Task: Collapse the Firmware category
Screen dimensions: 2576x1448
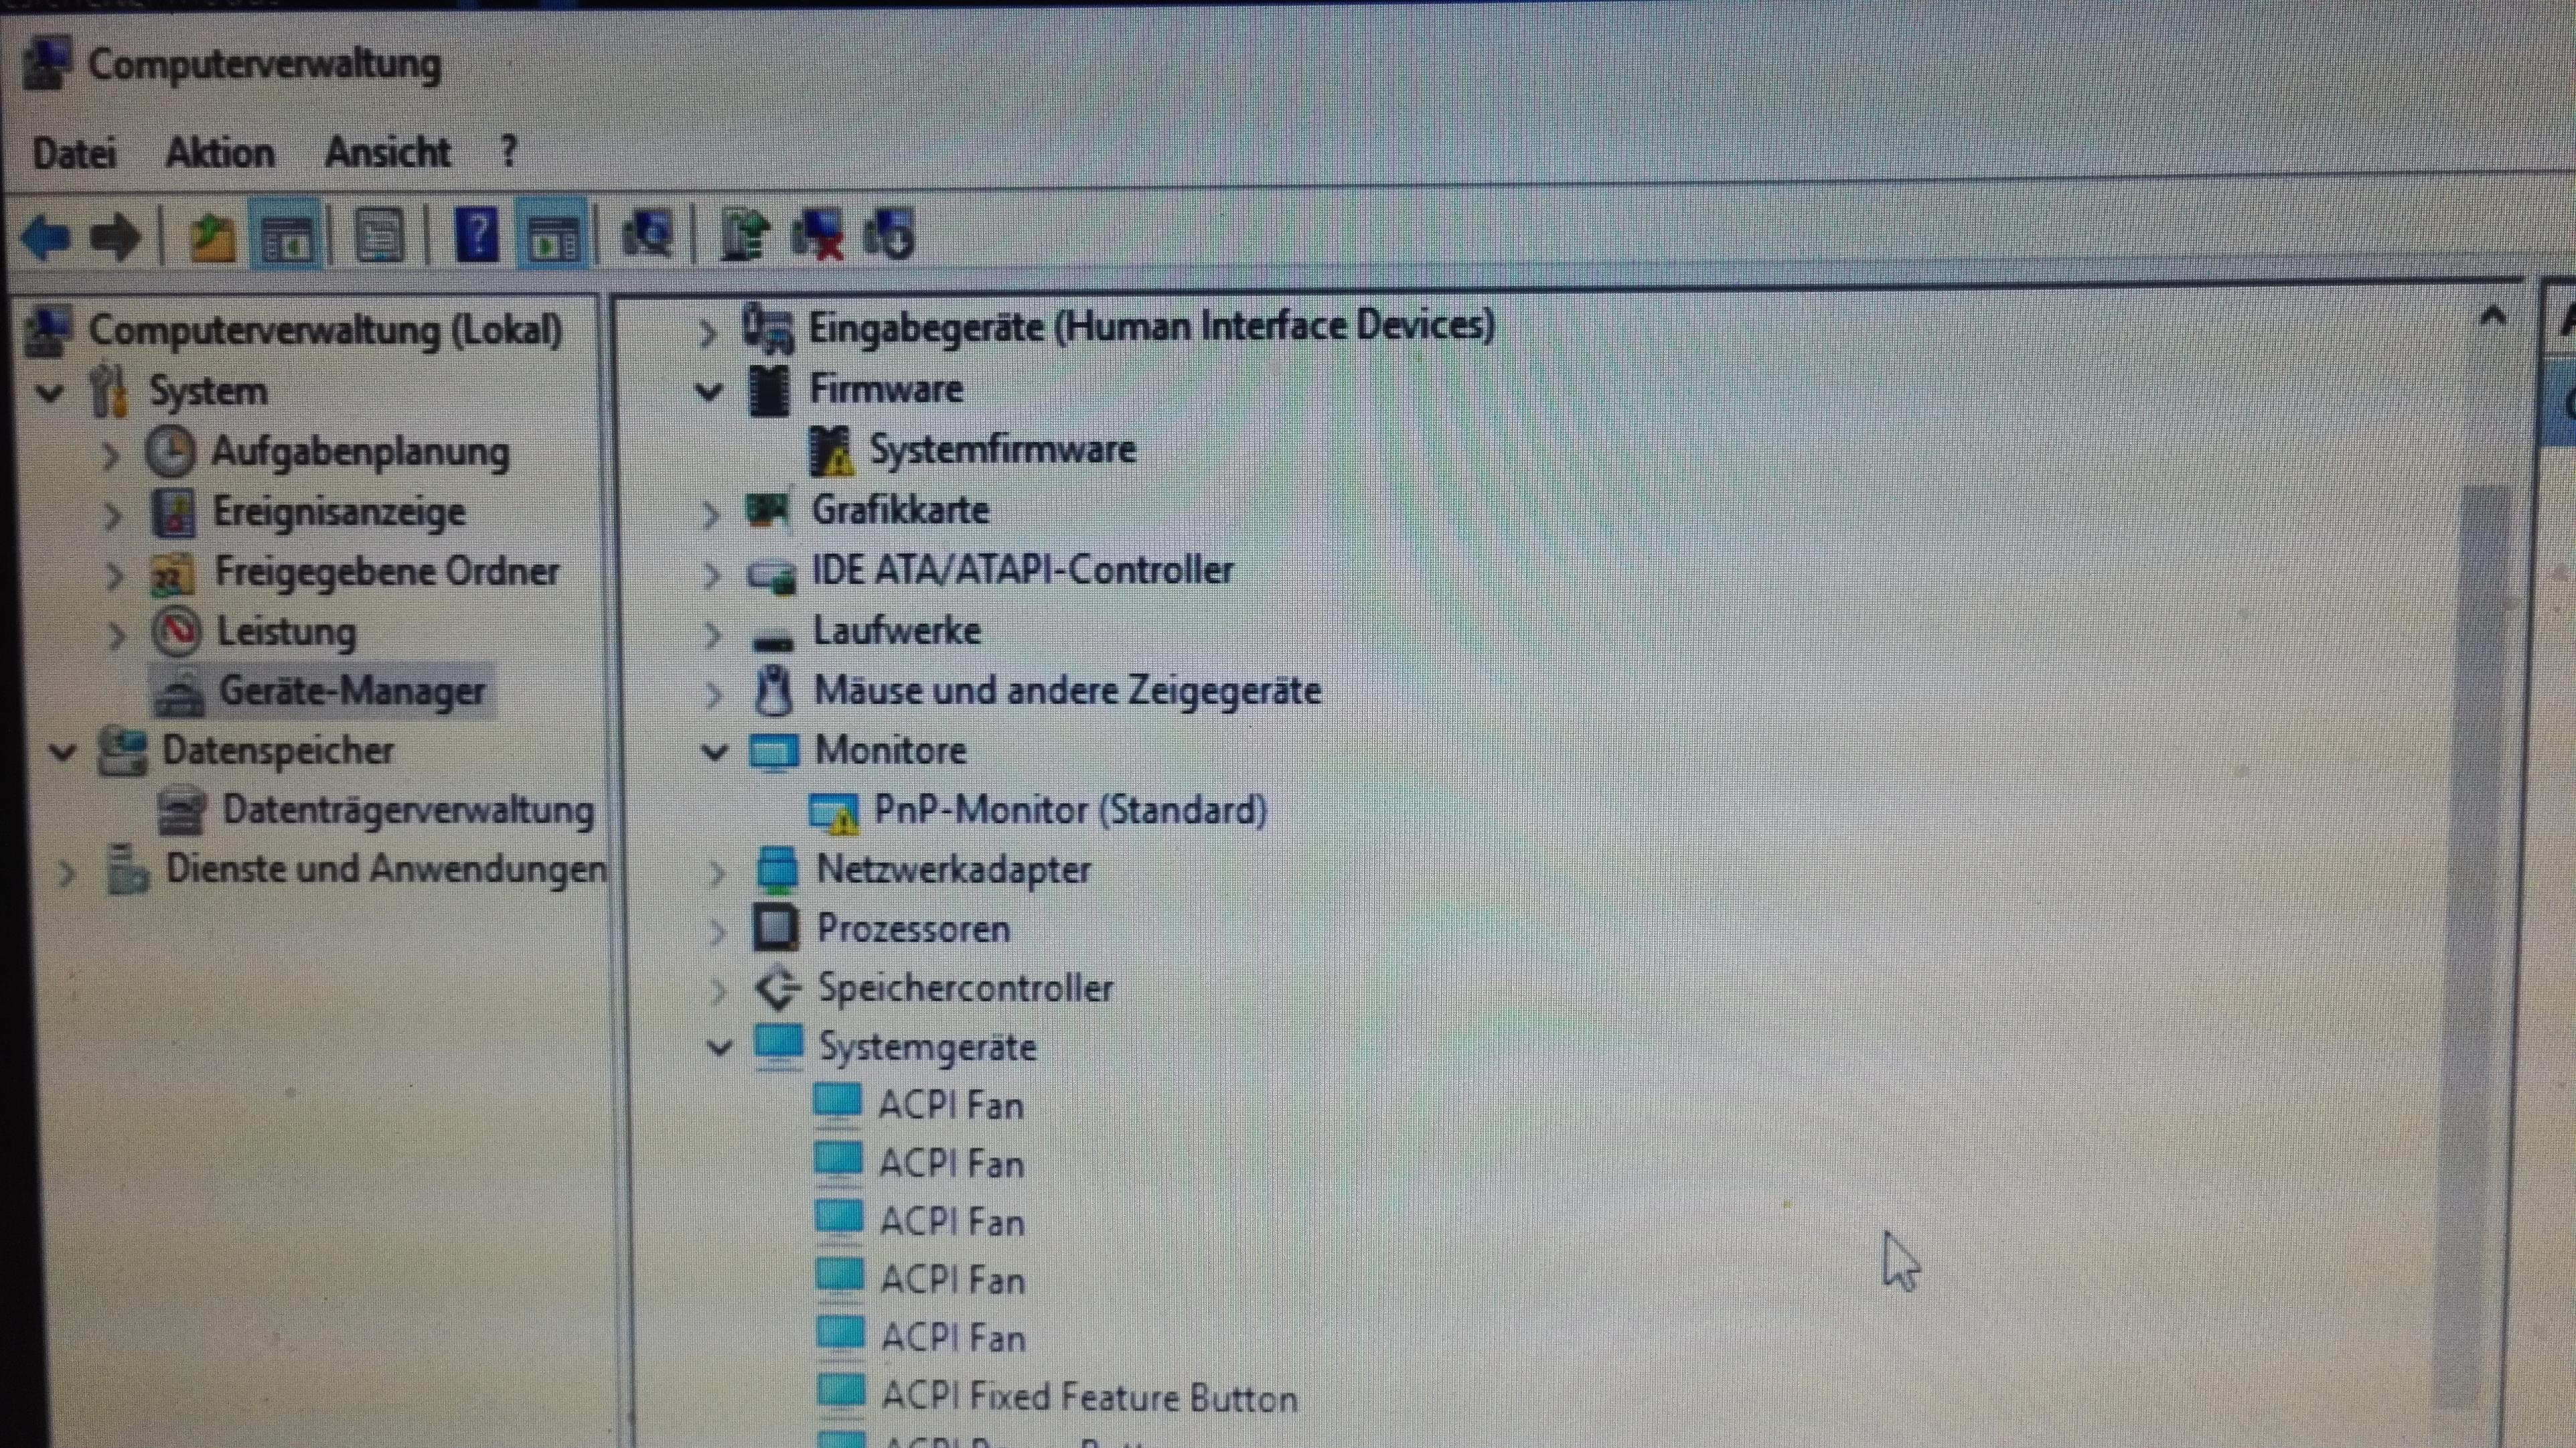Action: pyautogui.click(x=709, y=391)
